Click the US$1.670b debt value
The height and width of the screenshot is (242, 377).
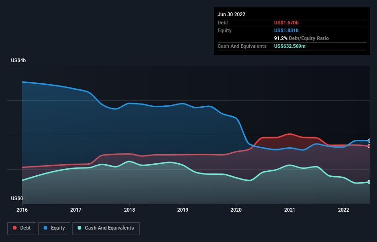coord(286,23)
